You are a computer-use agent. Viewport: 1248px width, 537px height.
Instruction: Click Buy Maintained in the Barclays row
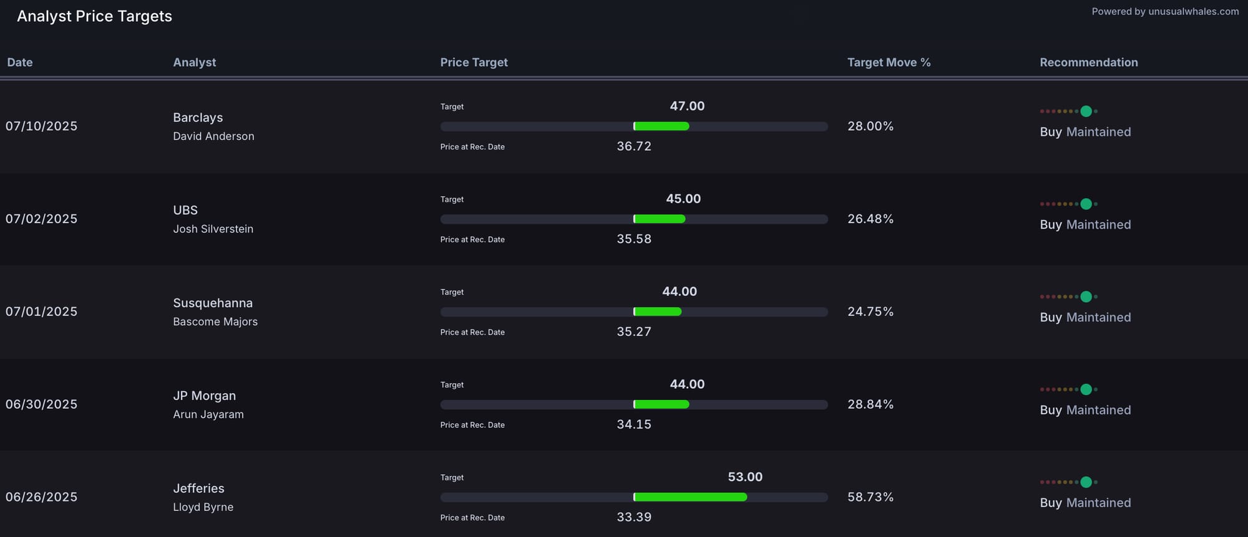(1085, 133)
